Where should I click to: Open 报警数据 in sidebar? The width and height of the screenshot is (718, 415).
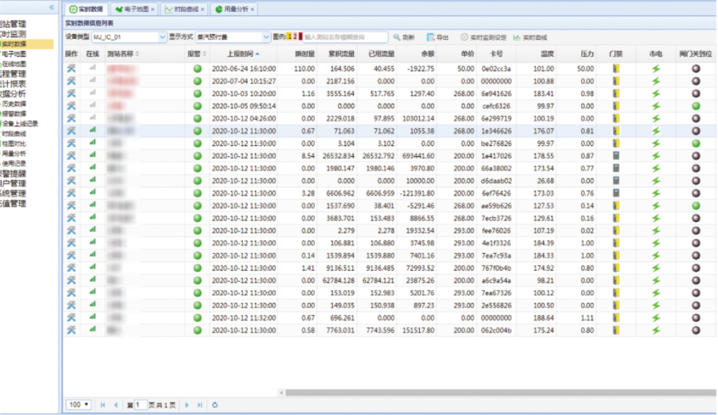[14, 113]
